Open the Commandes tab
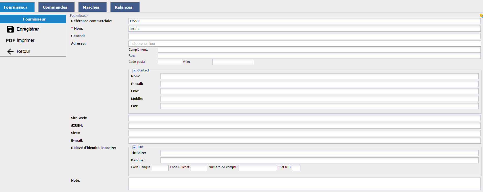Image resolution: width=483 pixels, height=192 pixels. pos(56,7)
